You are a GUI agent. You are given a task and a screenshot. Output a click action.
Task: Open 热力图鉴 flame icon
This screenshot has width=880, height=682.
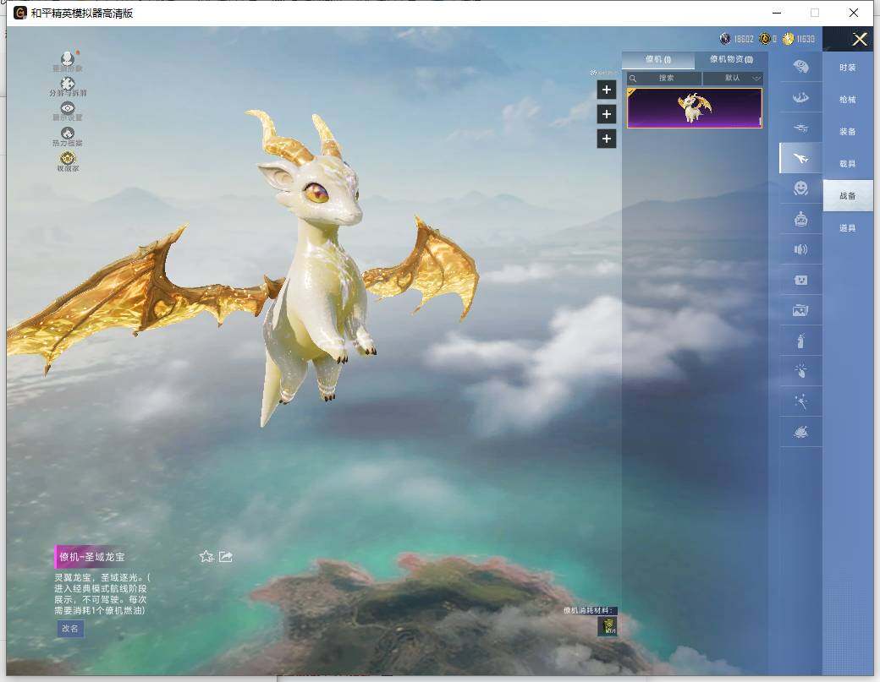coord(68,134)
